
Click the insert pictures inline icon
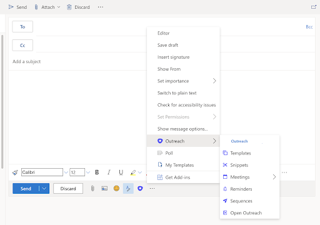click(104, 189)
